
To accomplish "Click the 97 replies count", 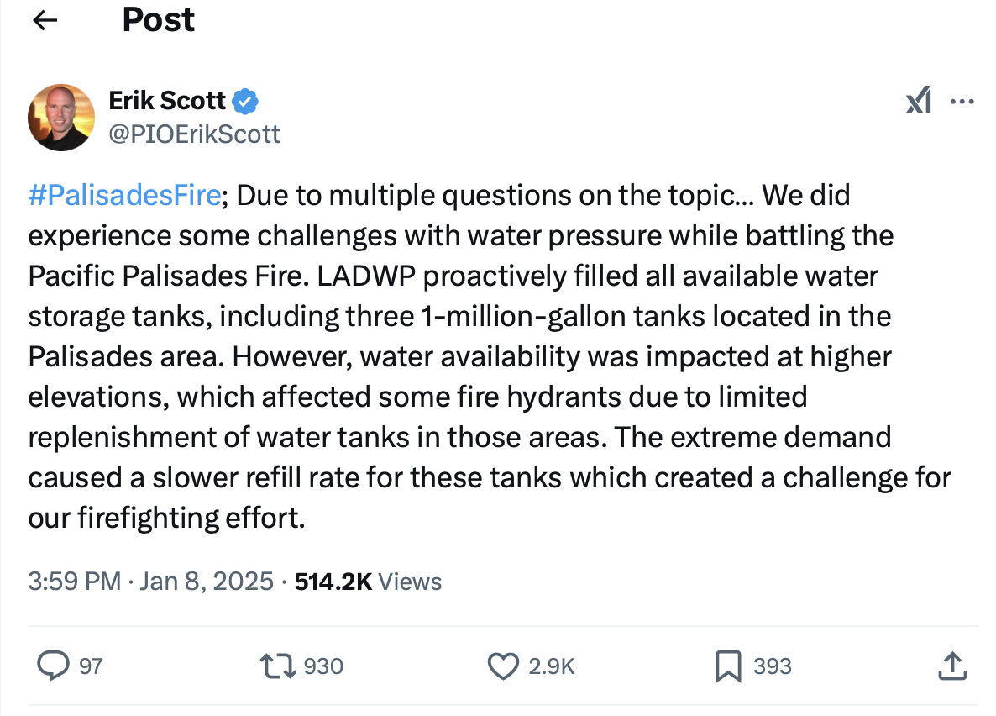I will click(91, 666).
